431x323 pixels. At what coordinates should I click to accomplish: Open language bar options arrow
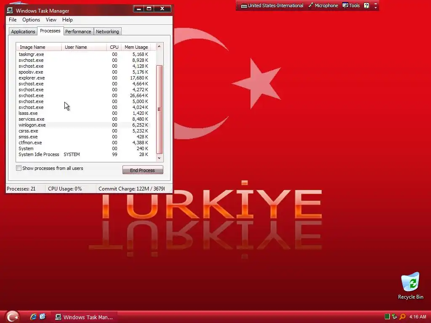click(375, 8)
